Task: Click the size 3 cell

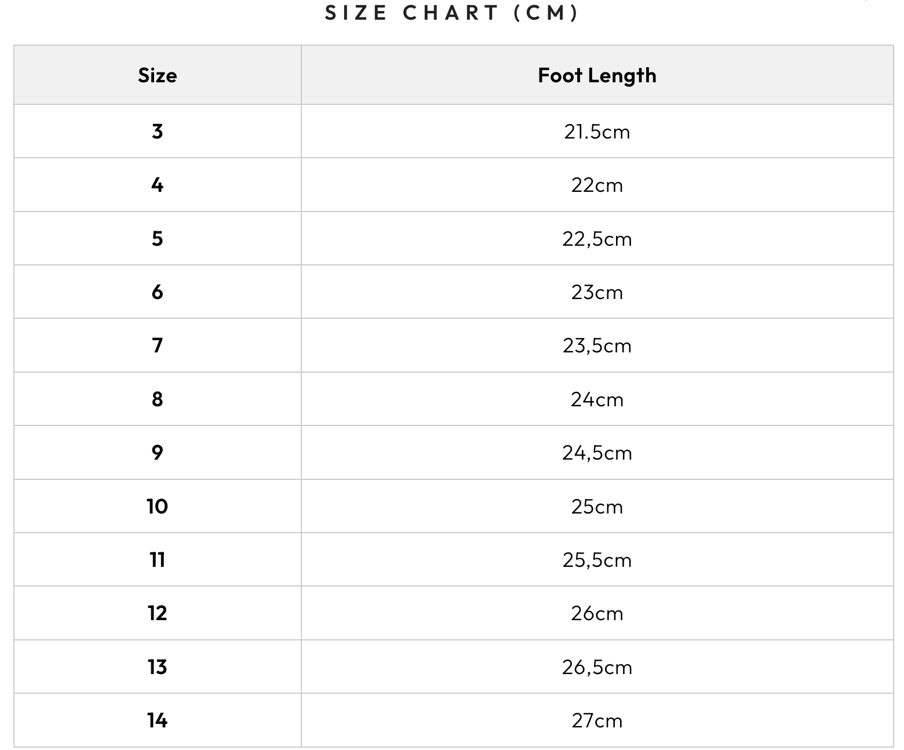Action: [x=157, y=132]
